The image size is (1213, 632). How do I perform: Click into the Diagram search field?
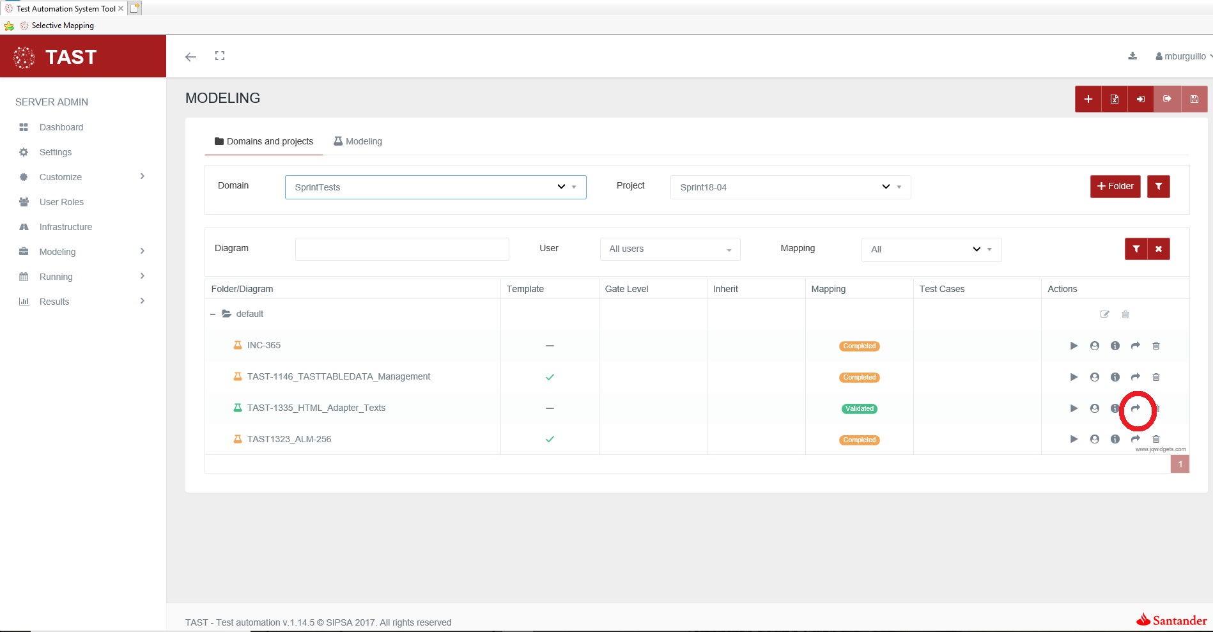(402, 249)
